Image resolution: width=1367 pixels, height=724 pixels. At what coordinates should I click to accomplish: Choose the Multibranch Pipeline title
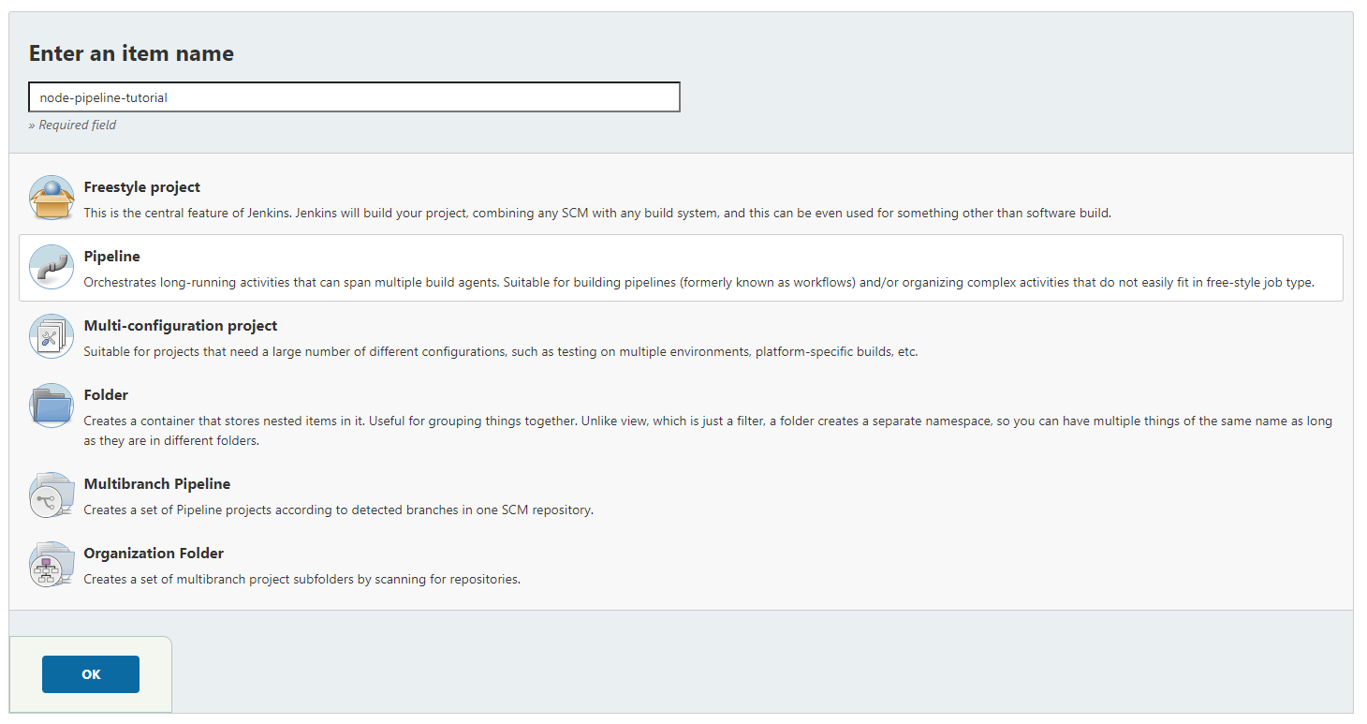156,484
